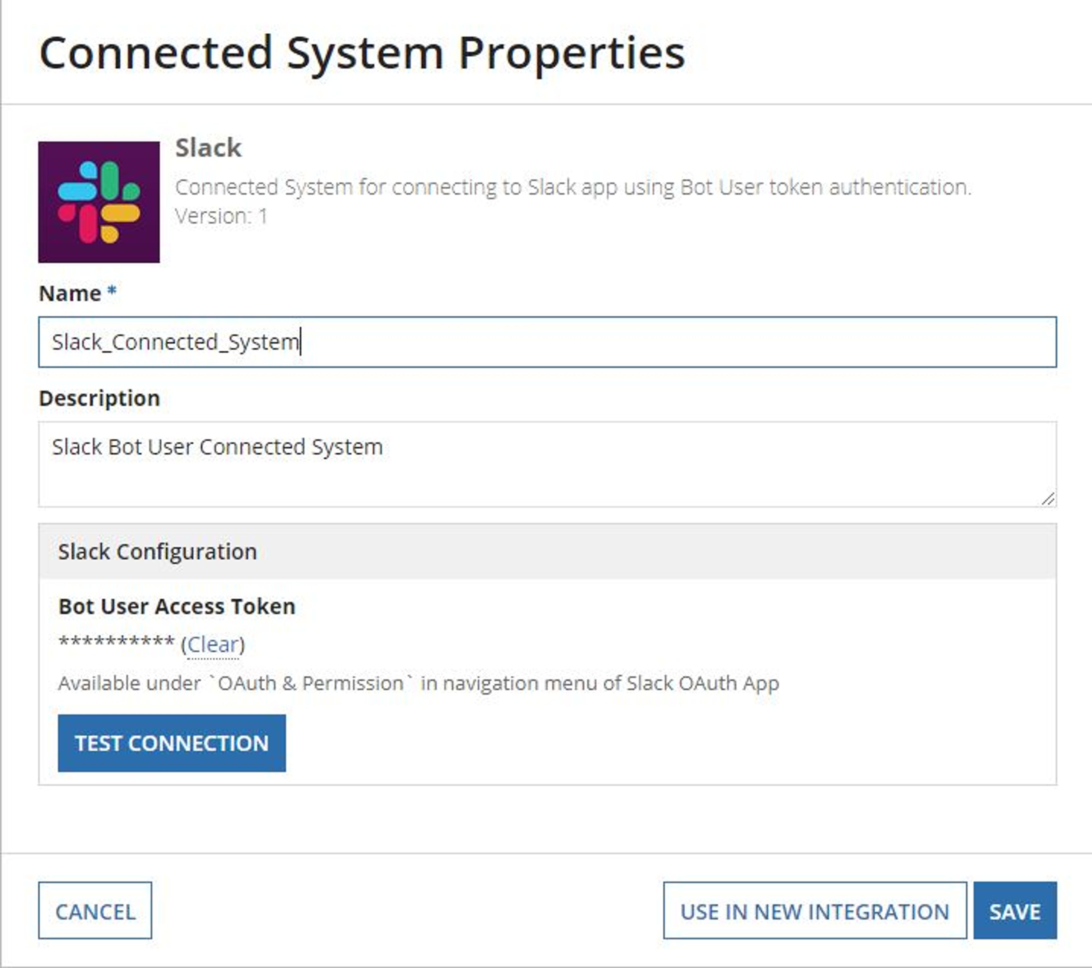Click the Name field label
The height and width of the screenshot is (968, 1092).
70,293
